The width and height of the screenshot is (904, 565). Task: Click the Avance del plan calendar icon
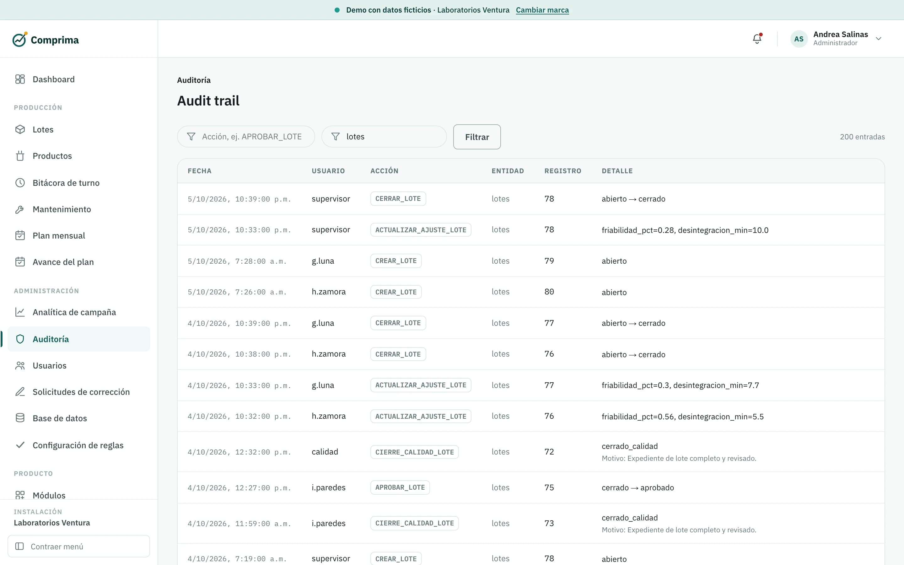point(20,262)
